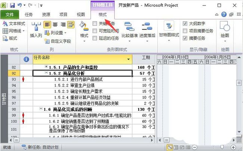The width and height of the screenshot is (243, 151).
Task: Click the vertical scrollbar thumb
Action: tap(239, 83)
